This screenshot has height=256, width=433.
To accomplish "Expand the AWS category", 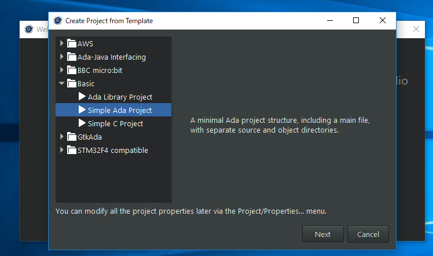I will [62, 43].
